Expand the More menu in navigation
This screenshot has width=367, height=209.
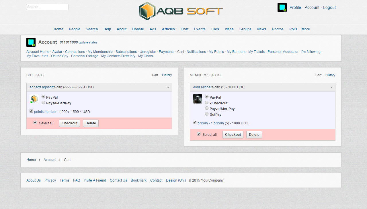point(306,29)
